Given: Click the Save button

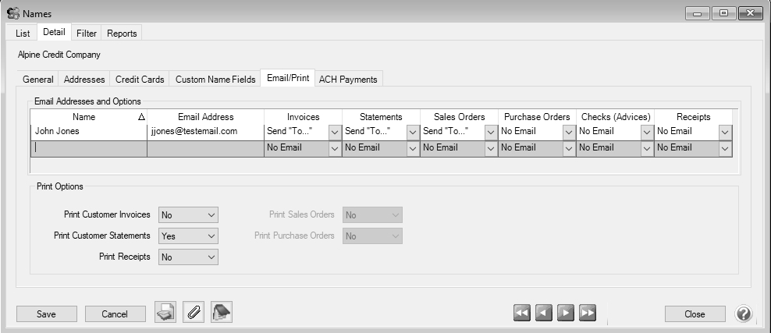Looking at the screenshot, I should [x=46, y=314].
